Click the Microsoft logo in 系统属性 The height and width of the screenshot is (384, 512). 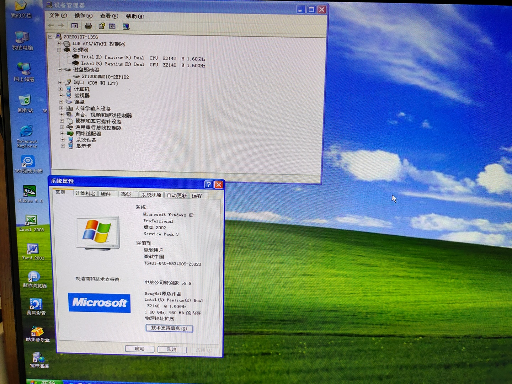click(100, 303)
